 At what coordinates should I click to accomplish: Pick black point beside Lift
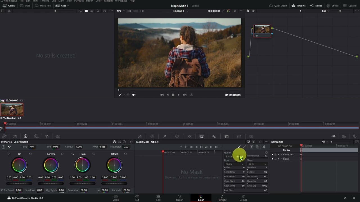tap(9, 154)
